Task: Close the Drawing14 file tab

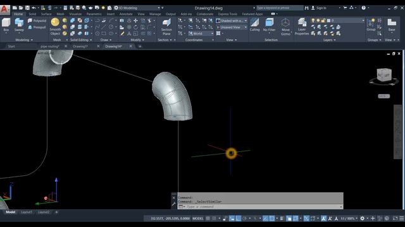Action: point(131,46)
